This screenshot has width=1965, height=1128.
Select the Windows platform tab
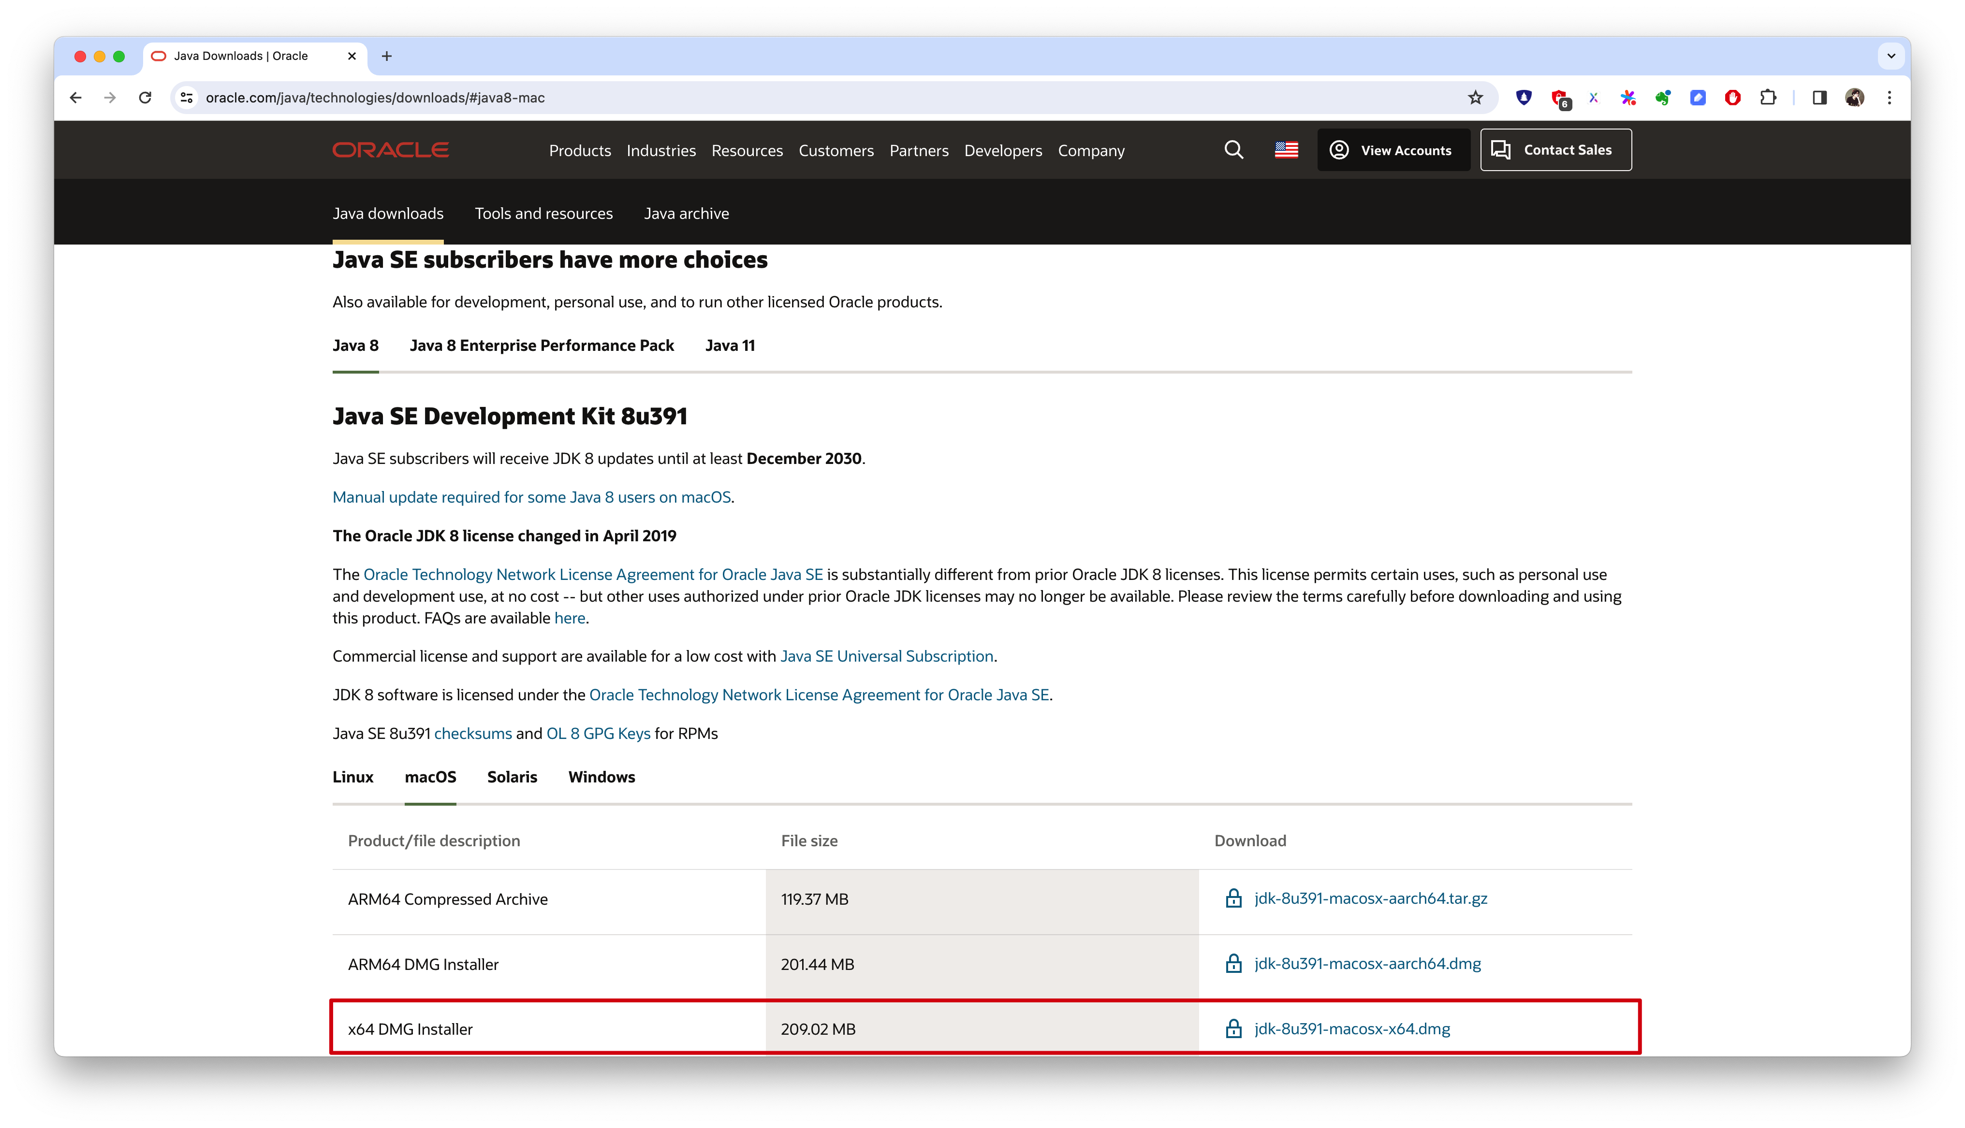point(601,777)
